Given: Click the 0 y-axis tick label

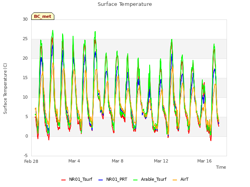Looking at the screenshot, I should click(x=27, y=136).
